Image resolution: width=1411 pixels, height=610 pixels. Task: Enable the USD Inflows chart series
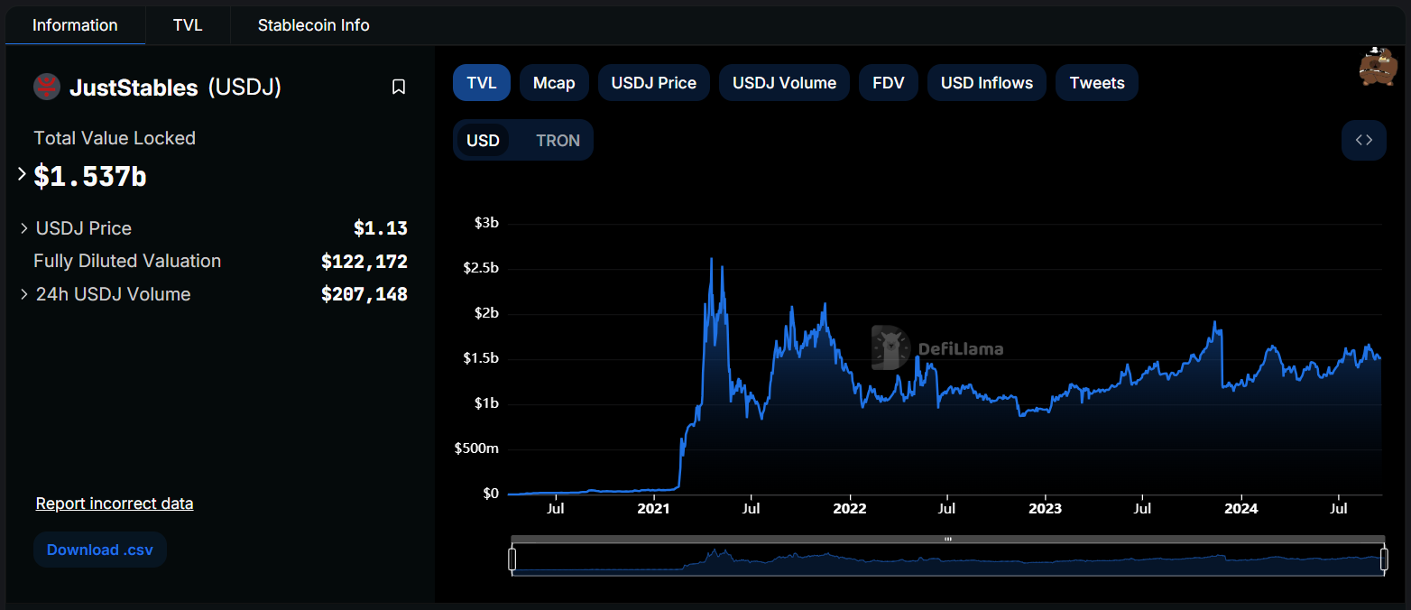point(987,83)
